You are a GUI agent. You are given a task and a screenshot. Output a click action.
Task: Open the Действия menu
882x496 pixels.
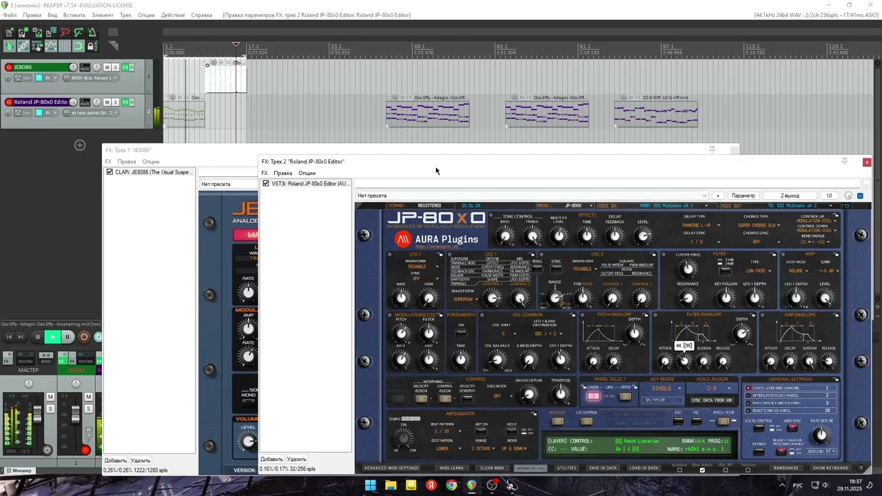pyautogui.click(x=173, y=15)
